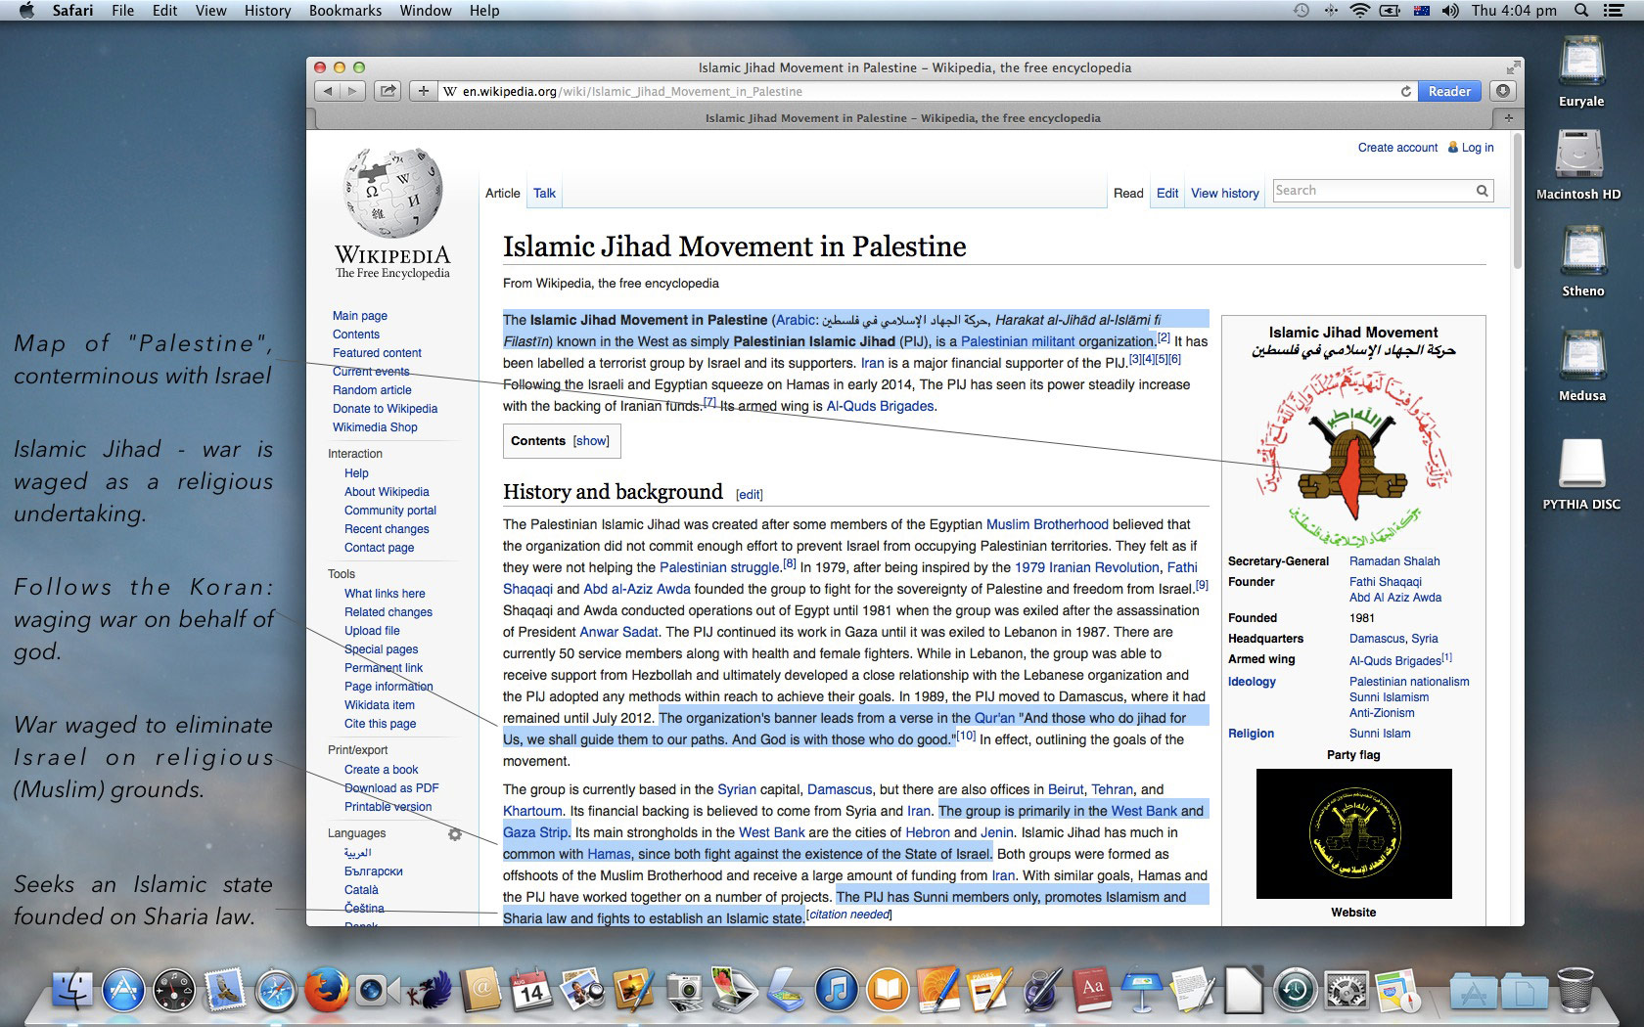Click the page's vertical scrollbar
Screen dimensions: 1644x1027
[1518, 201]
